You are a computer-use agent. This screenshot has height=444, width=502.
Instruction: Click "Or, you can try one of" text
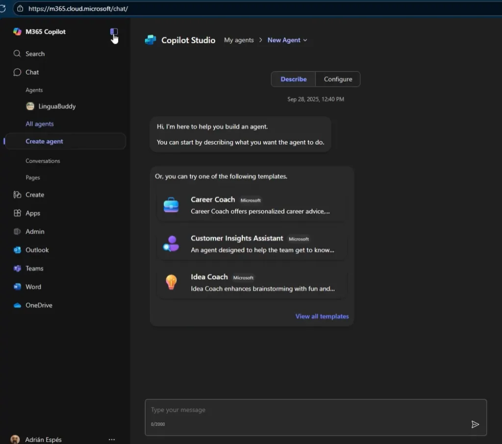point(221,177)
